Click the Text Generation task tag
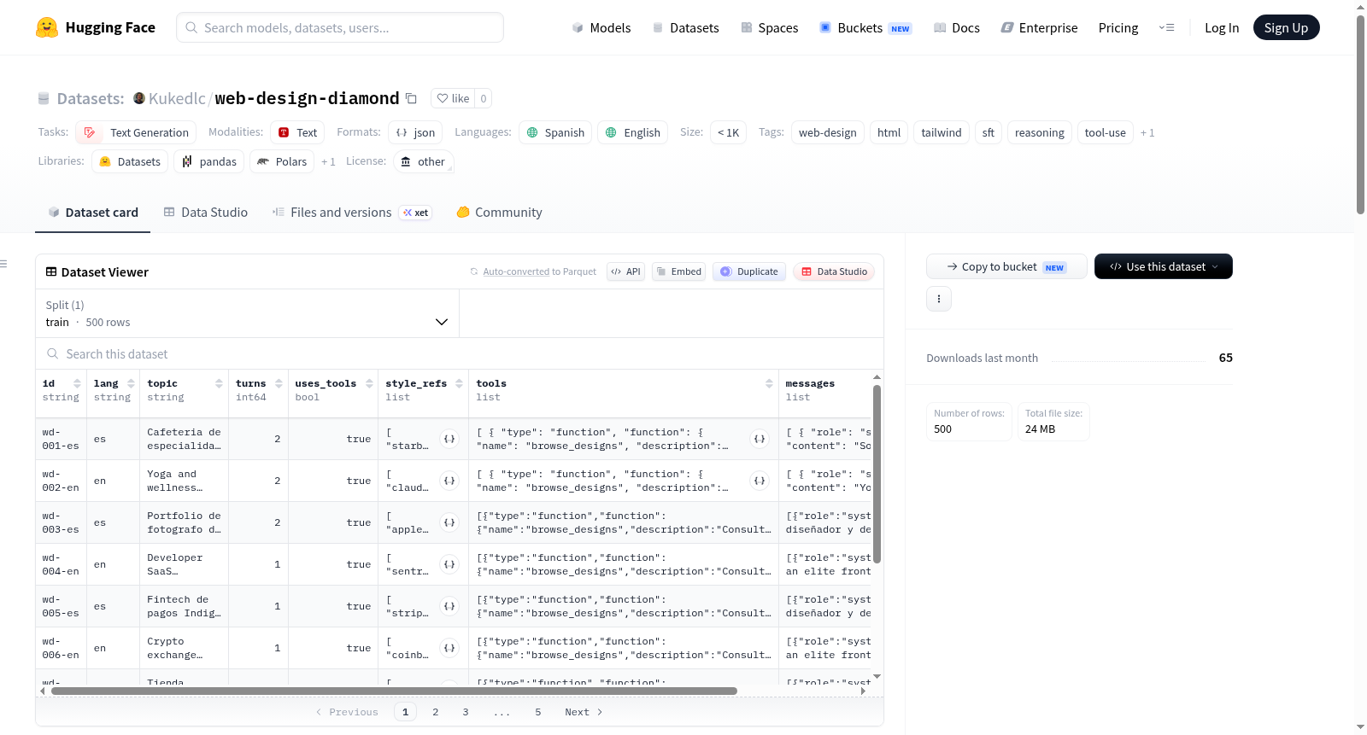 point(137,132)
